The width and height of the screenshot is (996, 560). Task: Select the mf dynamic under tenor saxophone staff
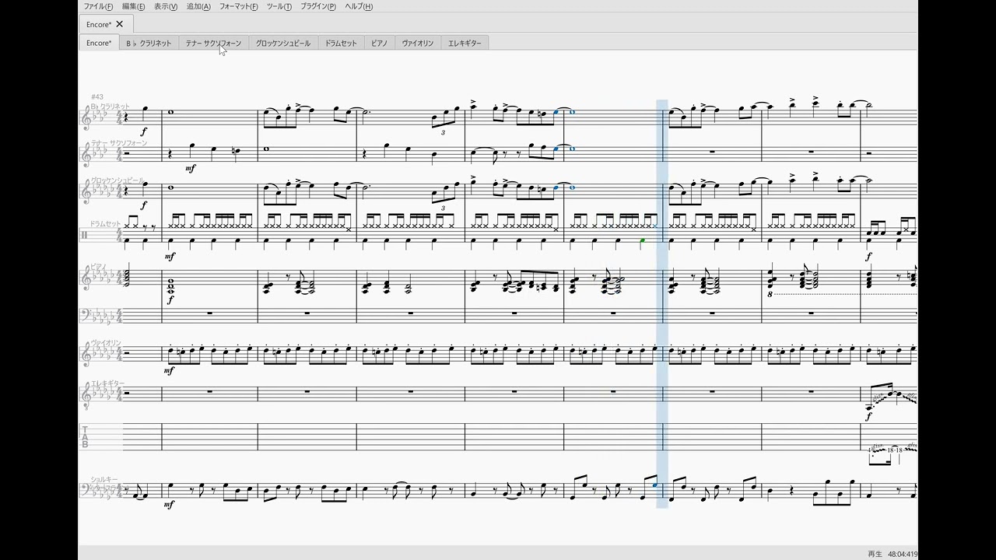191,168
